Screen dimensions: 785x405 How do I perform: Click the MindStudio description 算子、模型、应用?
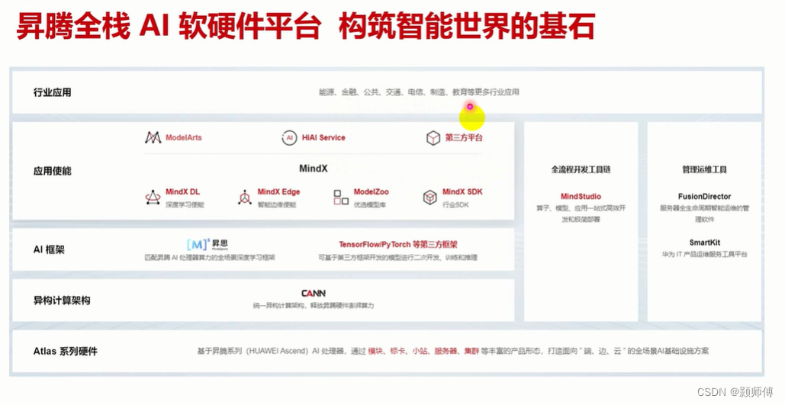(581, 214)
